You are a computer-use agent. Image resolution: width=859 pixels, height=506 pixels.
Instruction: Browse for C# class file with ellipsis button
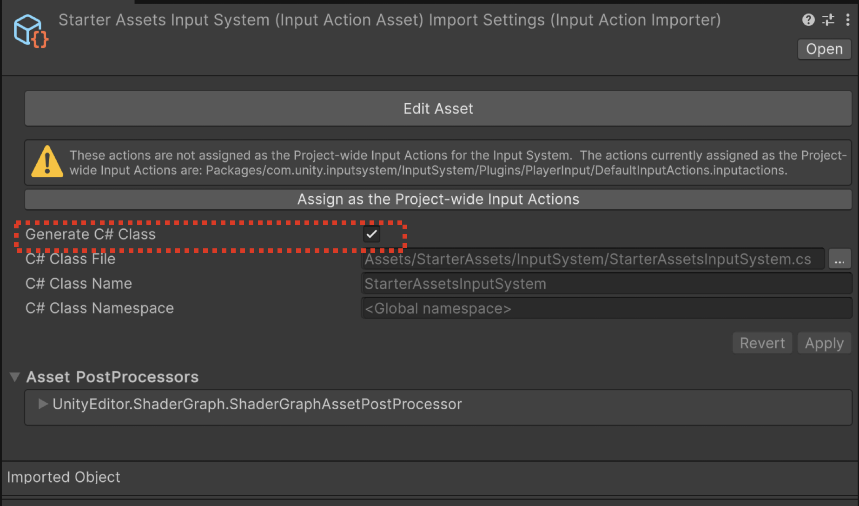click(839, 259)
